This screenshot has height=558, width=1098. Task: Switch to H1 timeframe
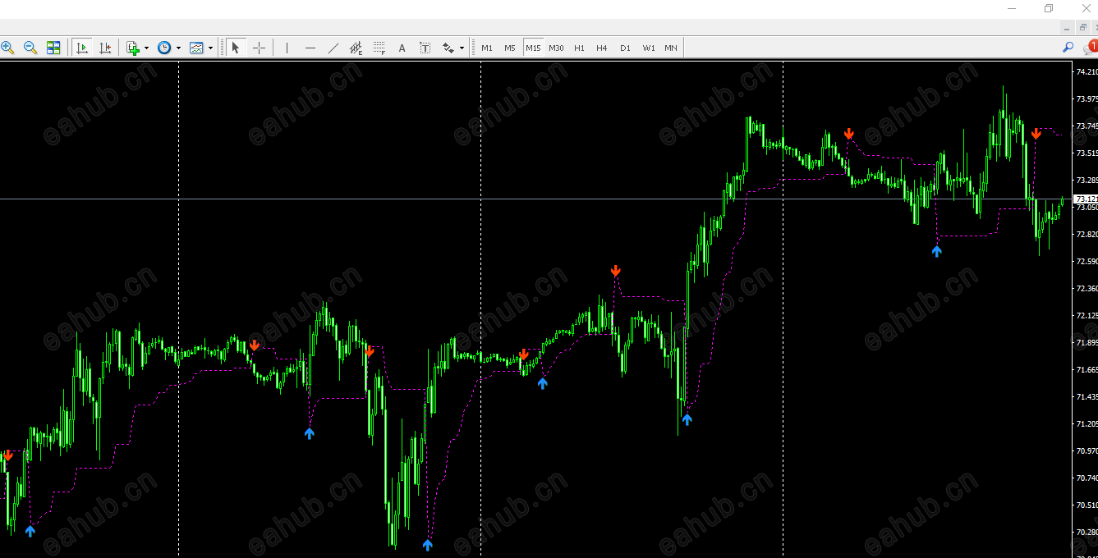[x=579, y=48]
